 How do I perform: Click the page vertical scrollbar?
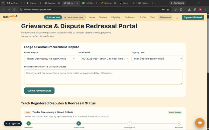click(x=208, y=45)
